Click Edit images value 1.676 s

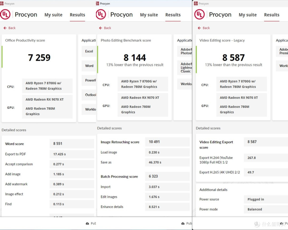pyautogui.click(x=167, y=197)
